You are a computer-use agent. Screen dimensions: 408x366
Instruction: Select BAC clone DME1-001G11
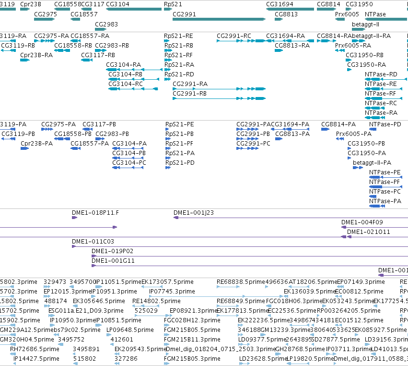coord(250,266)
